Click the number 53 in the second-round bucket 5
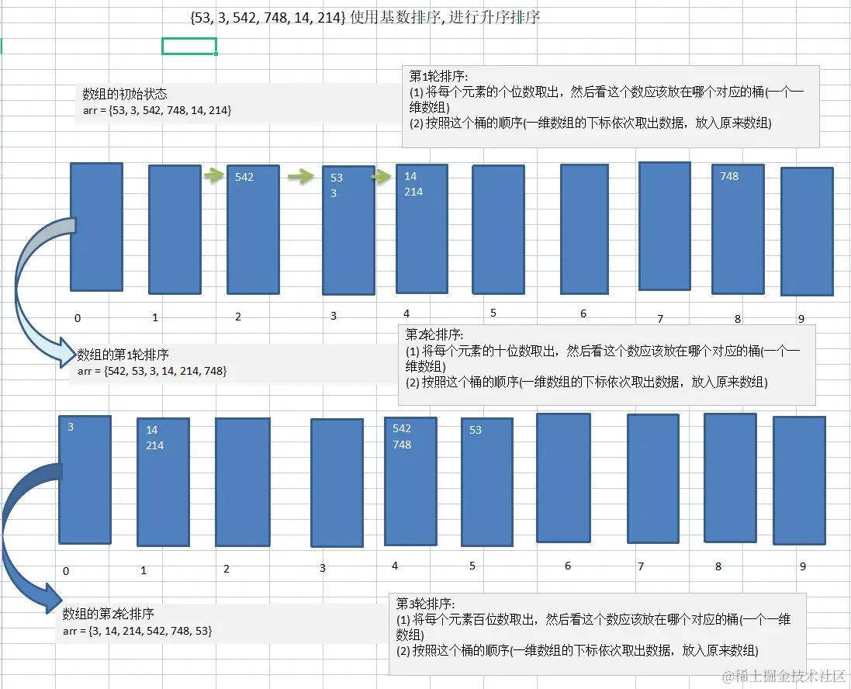 476,430
